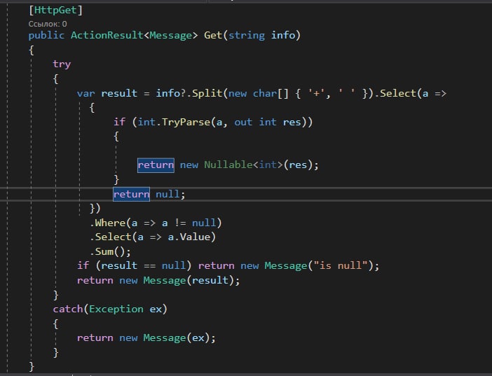Select the first Select(a => call
This screenshot has width=492, height=376.
tap(413, 93)
